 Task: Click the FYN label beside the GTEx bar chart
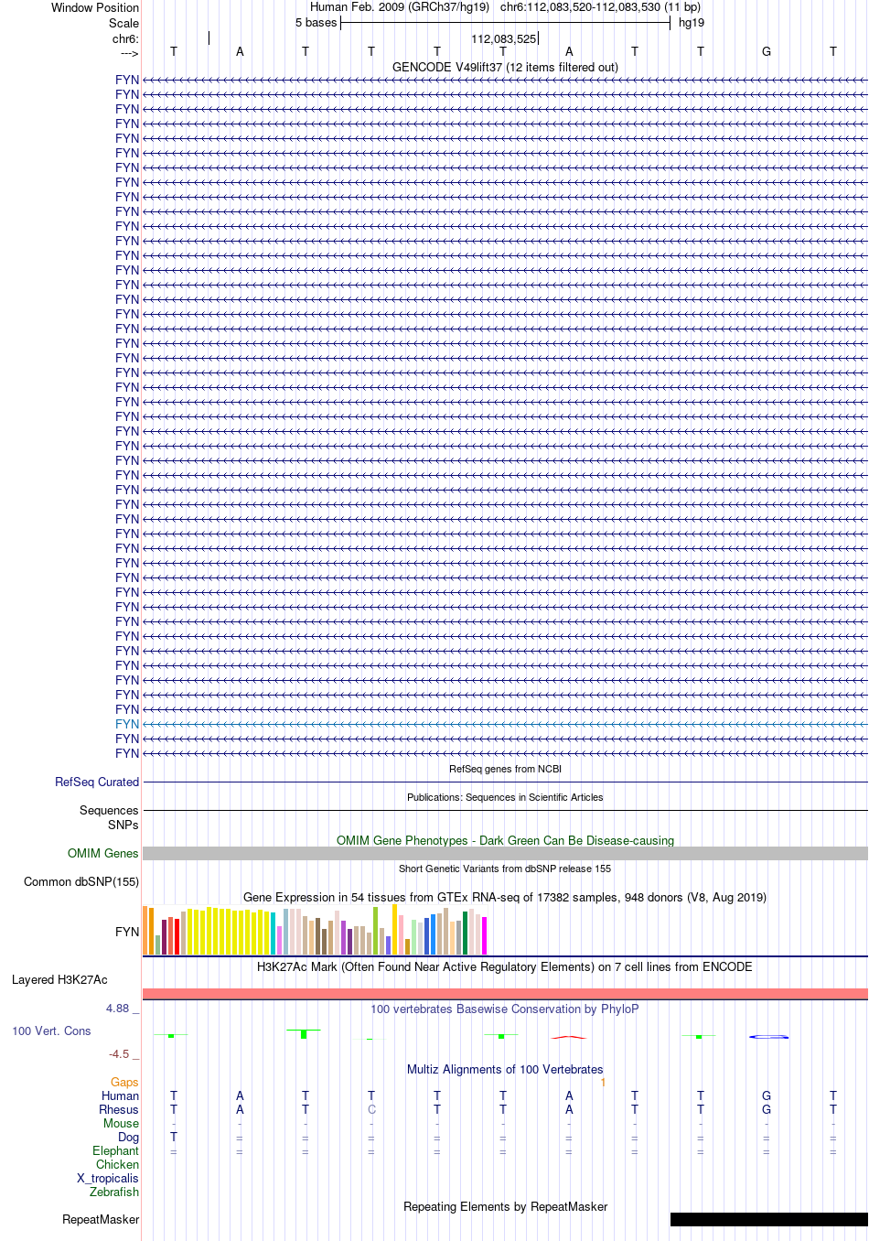pos(127,932)
